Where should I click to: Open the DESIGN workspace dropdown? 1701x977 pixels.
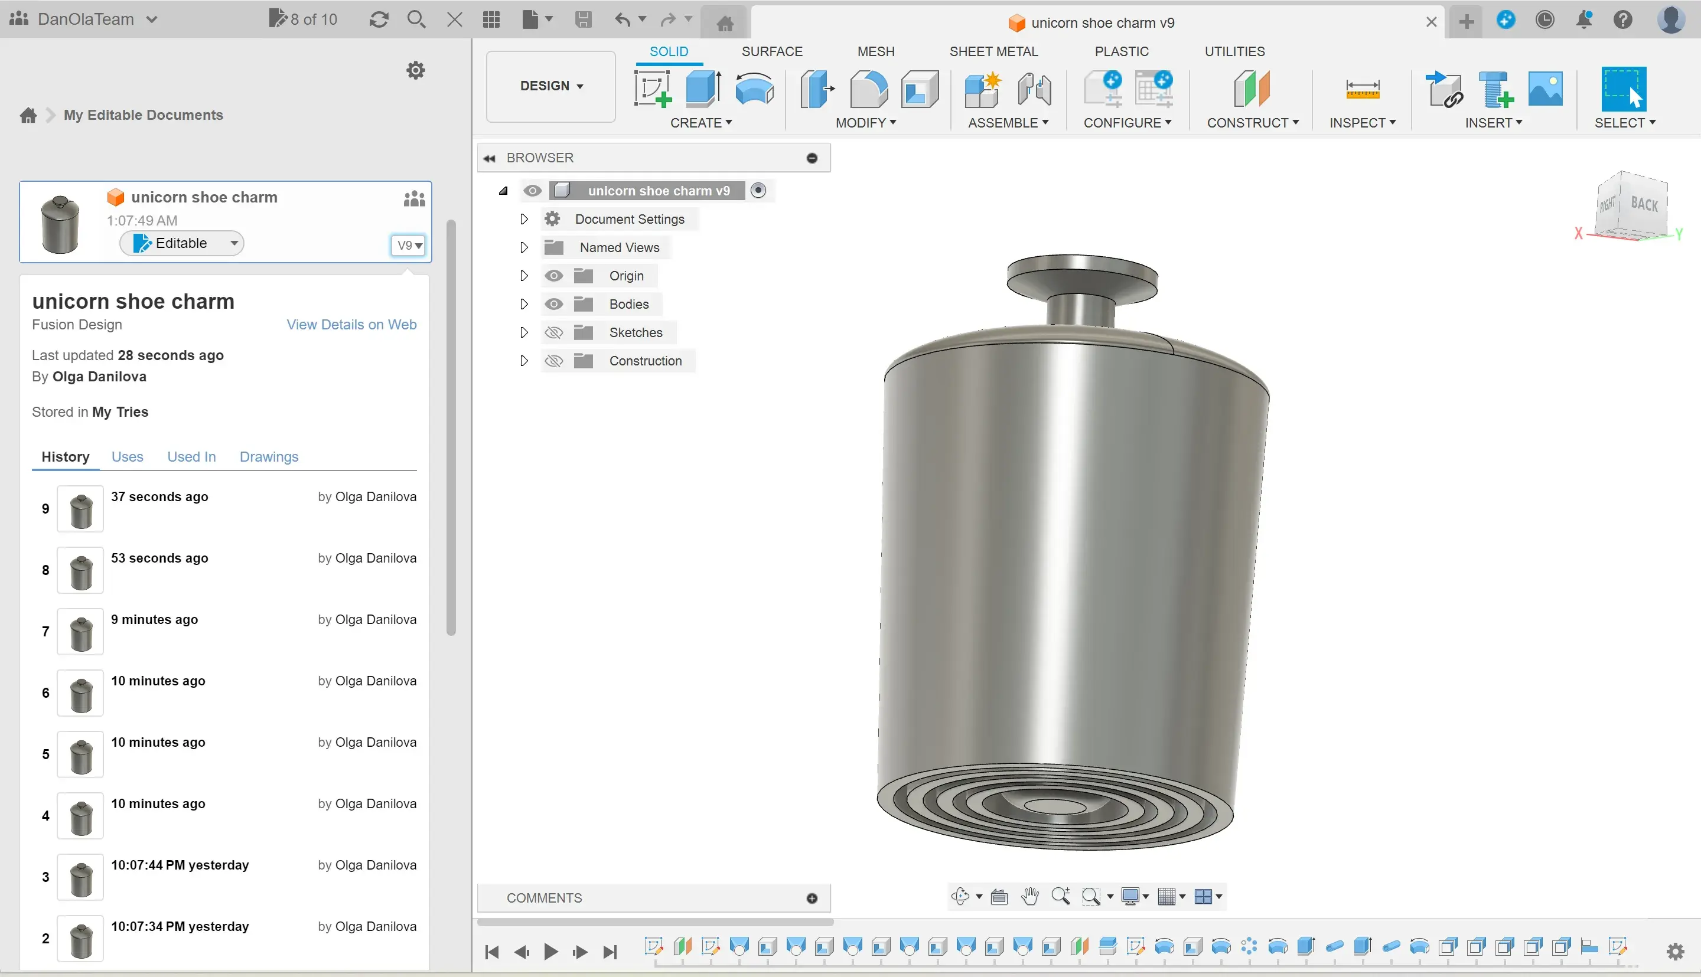pos(550,86)
